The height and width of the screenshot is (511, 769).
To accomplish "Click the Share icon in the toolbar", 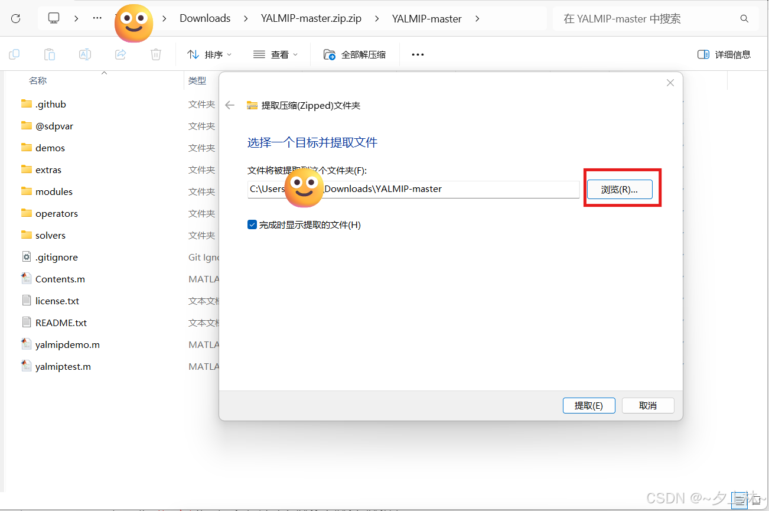I will (120, 54).
